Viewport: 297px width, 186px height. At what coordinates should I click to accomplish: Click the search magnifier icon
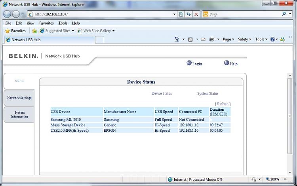pyautogui.click(x=284, y=14)
